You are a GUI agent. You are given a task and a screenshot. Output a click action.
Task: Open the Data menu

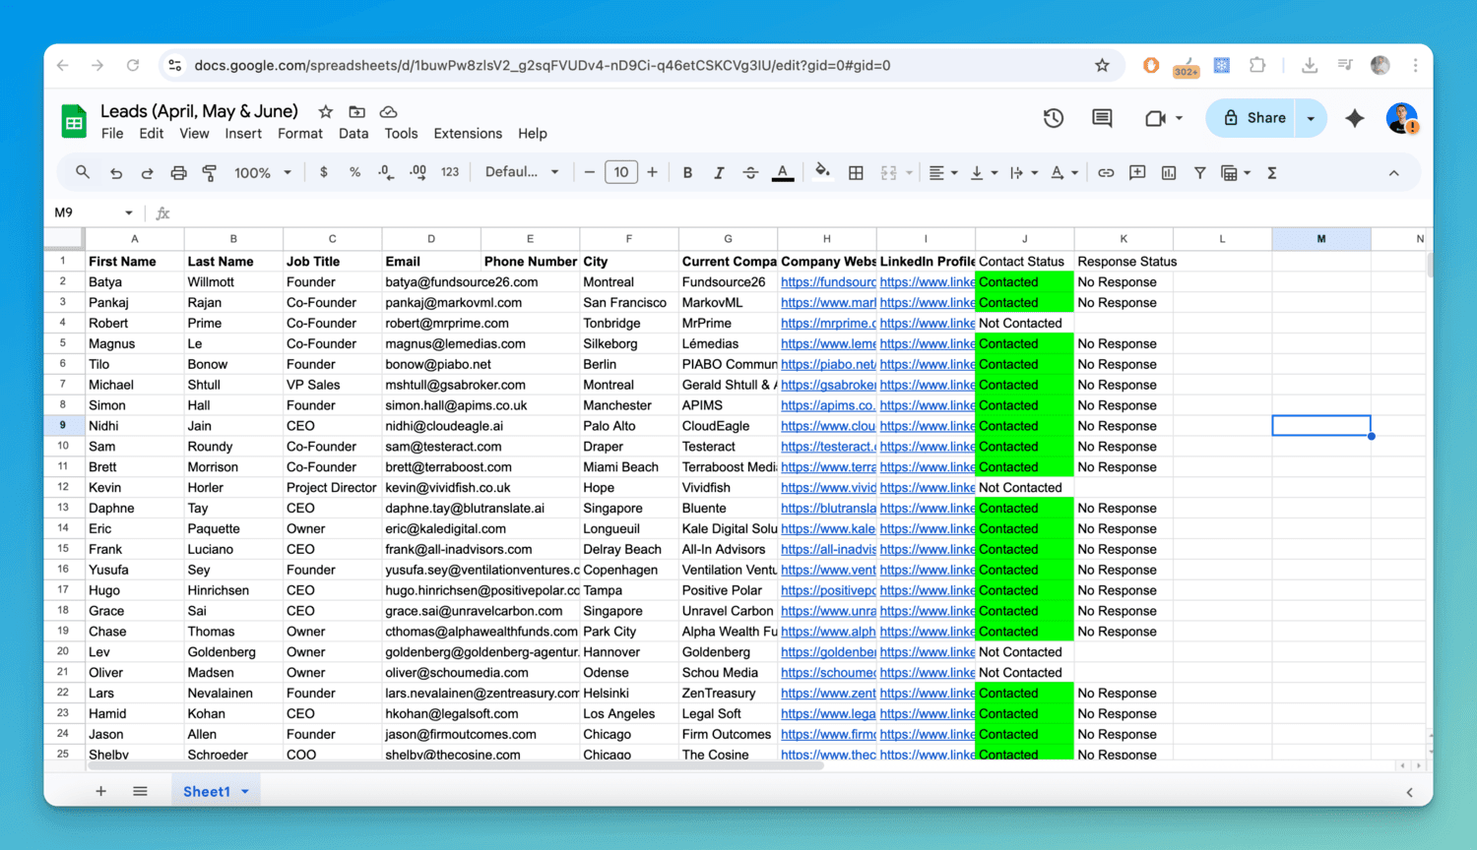click(x=353, y=134)
